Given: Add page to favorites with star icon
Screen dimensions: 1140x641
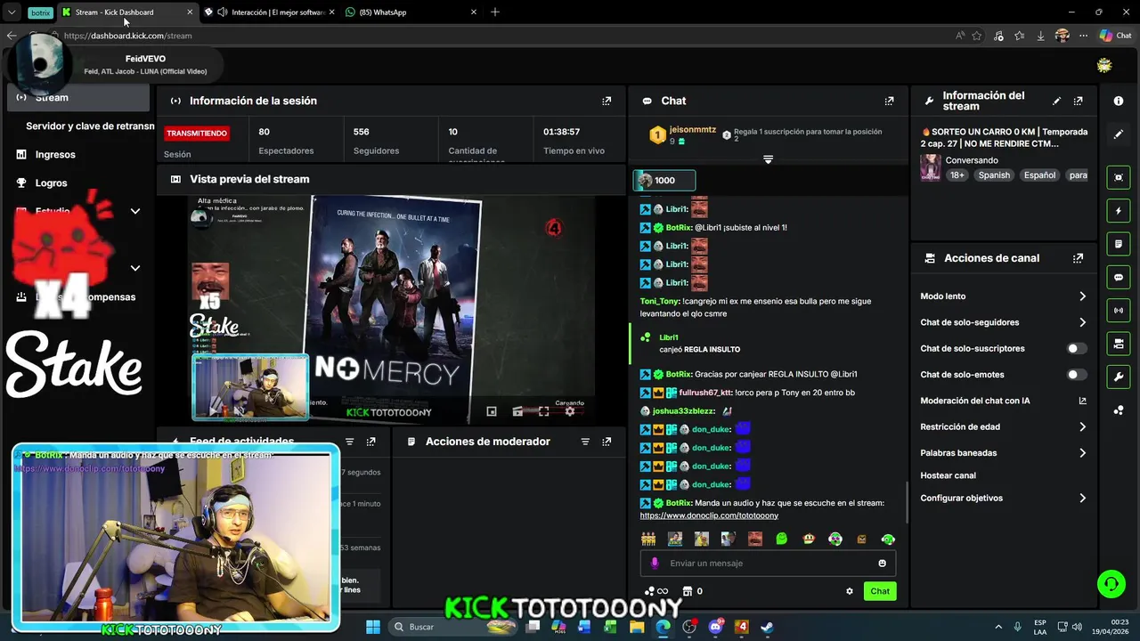Looking at the screenshot, I should coord(977,36).
